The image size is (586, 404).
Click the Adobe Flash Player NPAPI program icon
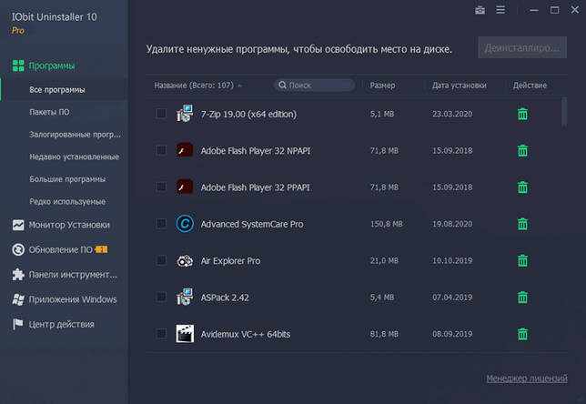coord(185,150)
